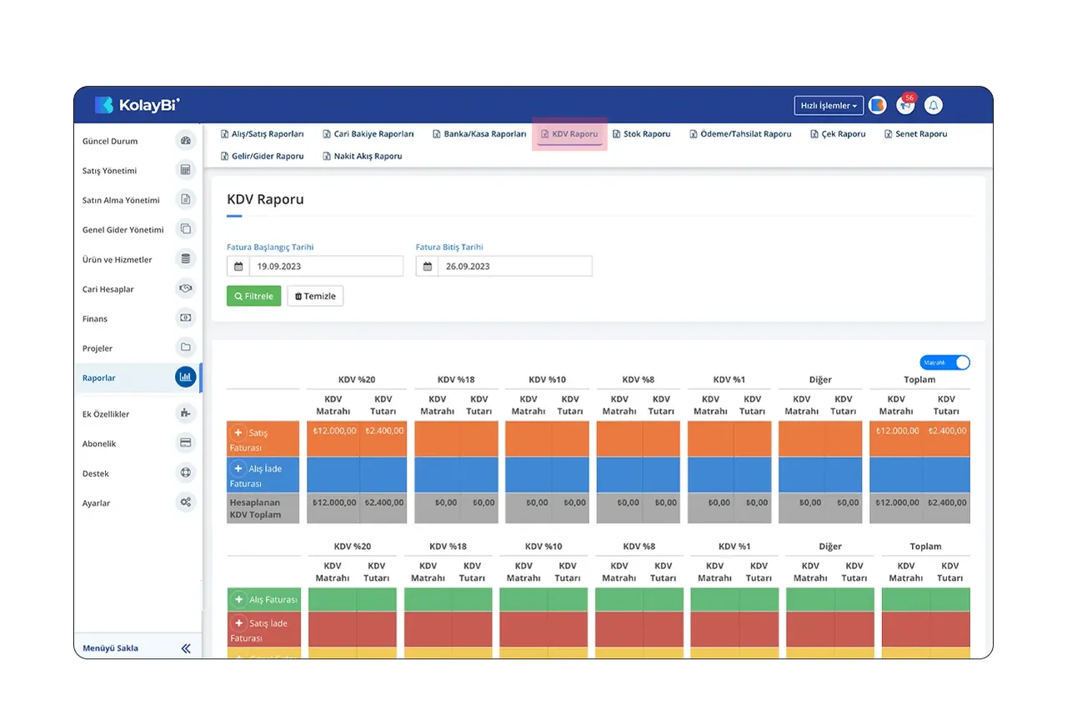The image size is (1067, 725).
Task: Expand the Alış İade Faturası row
Action: [x=238, y=469]
